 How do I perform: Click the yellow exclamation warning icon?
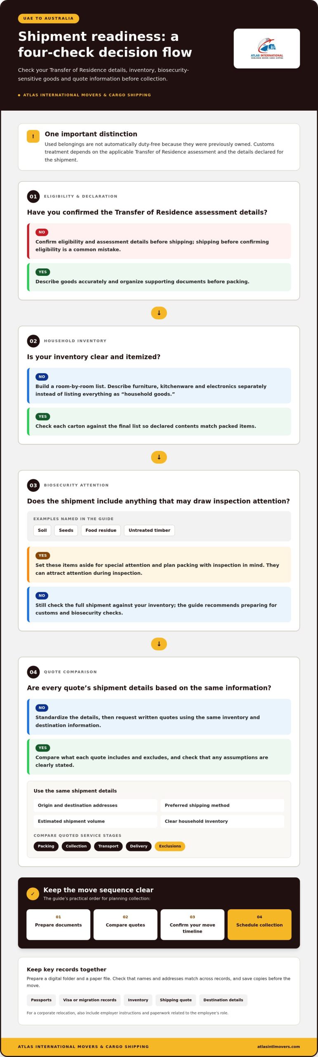33,136
